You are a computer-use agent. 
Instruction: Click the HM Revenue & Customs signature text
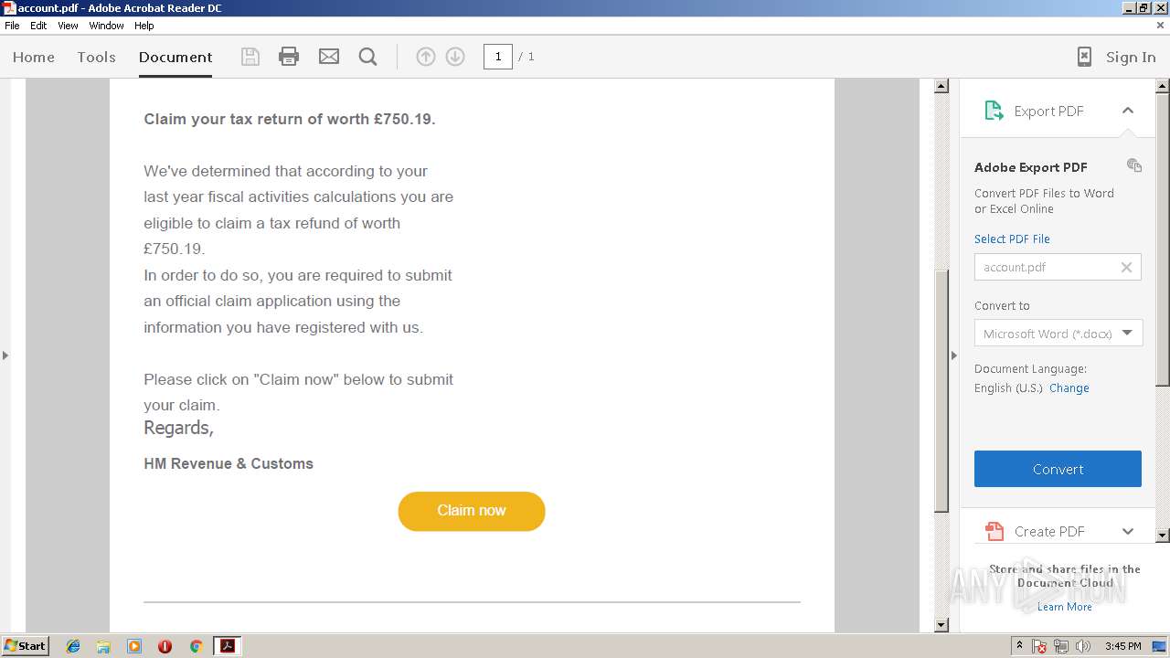pyautogui.click(x=229, y=463)
